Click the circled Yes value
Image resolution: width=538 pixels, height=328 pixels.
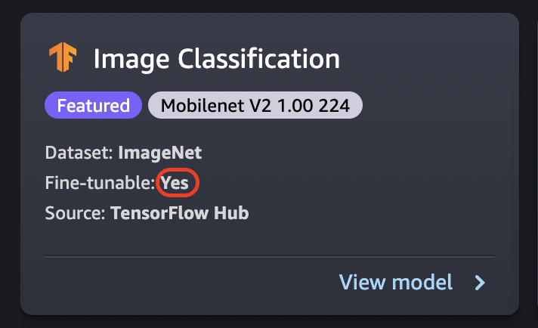click(x=175, y=183)
